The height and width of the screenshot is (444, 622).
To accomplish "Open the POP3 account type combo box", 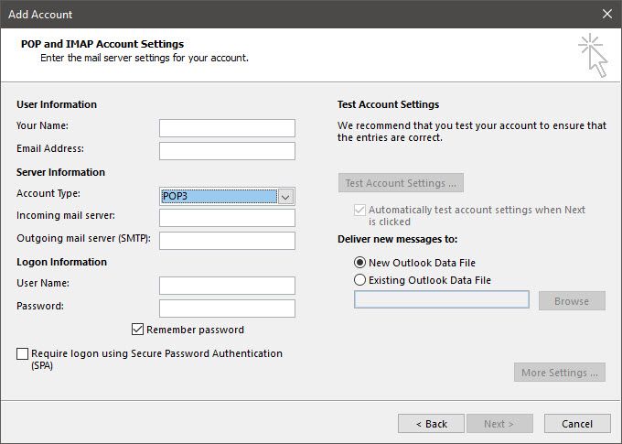I will [x=219, y=196].
